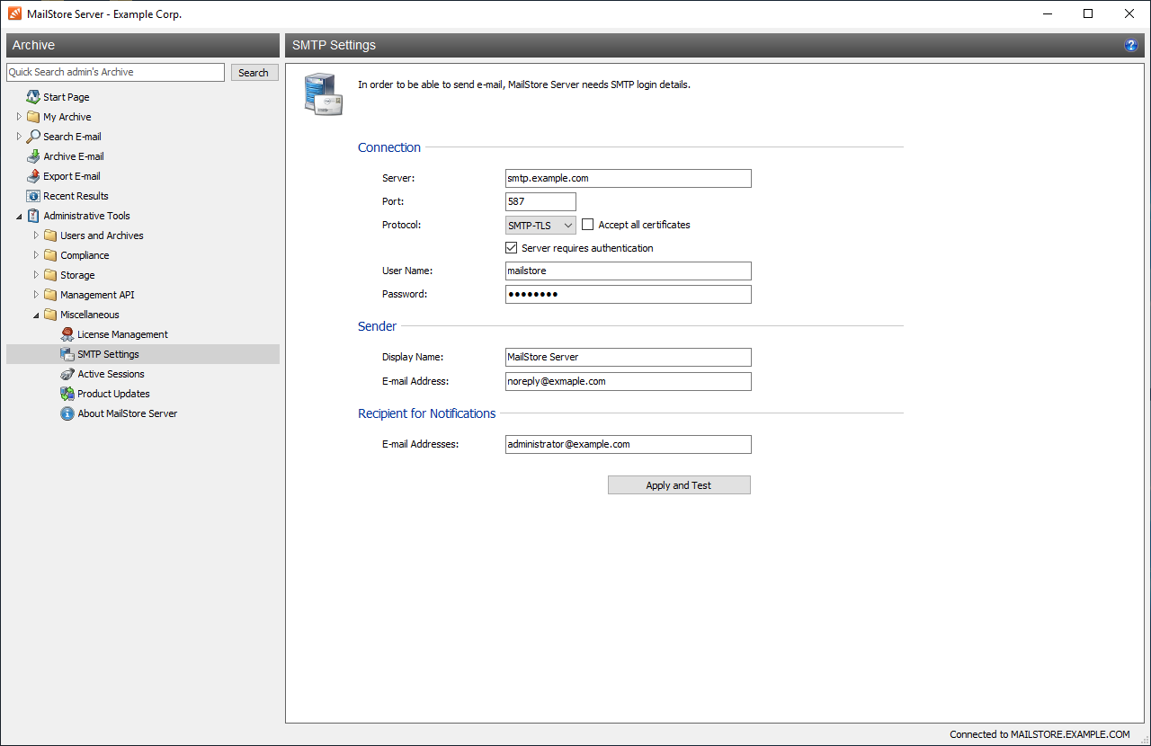Open the SMTP-TLS protocol dropdown

(x=540, y=226)
